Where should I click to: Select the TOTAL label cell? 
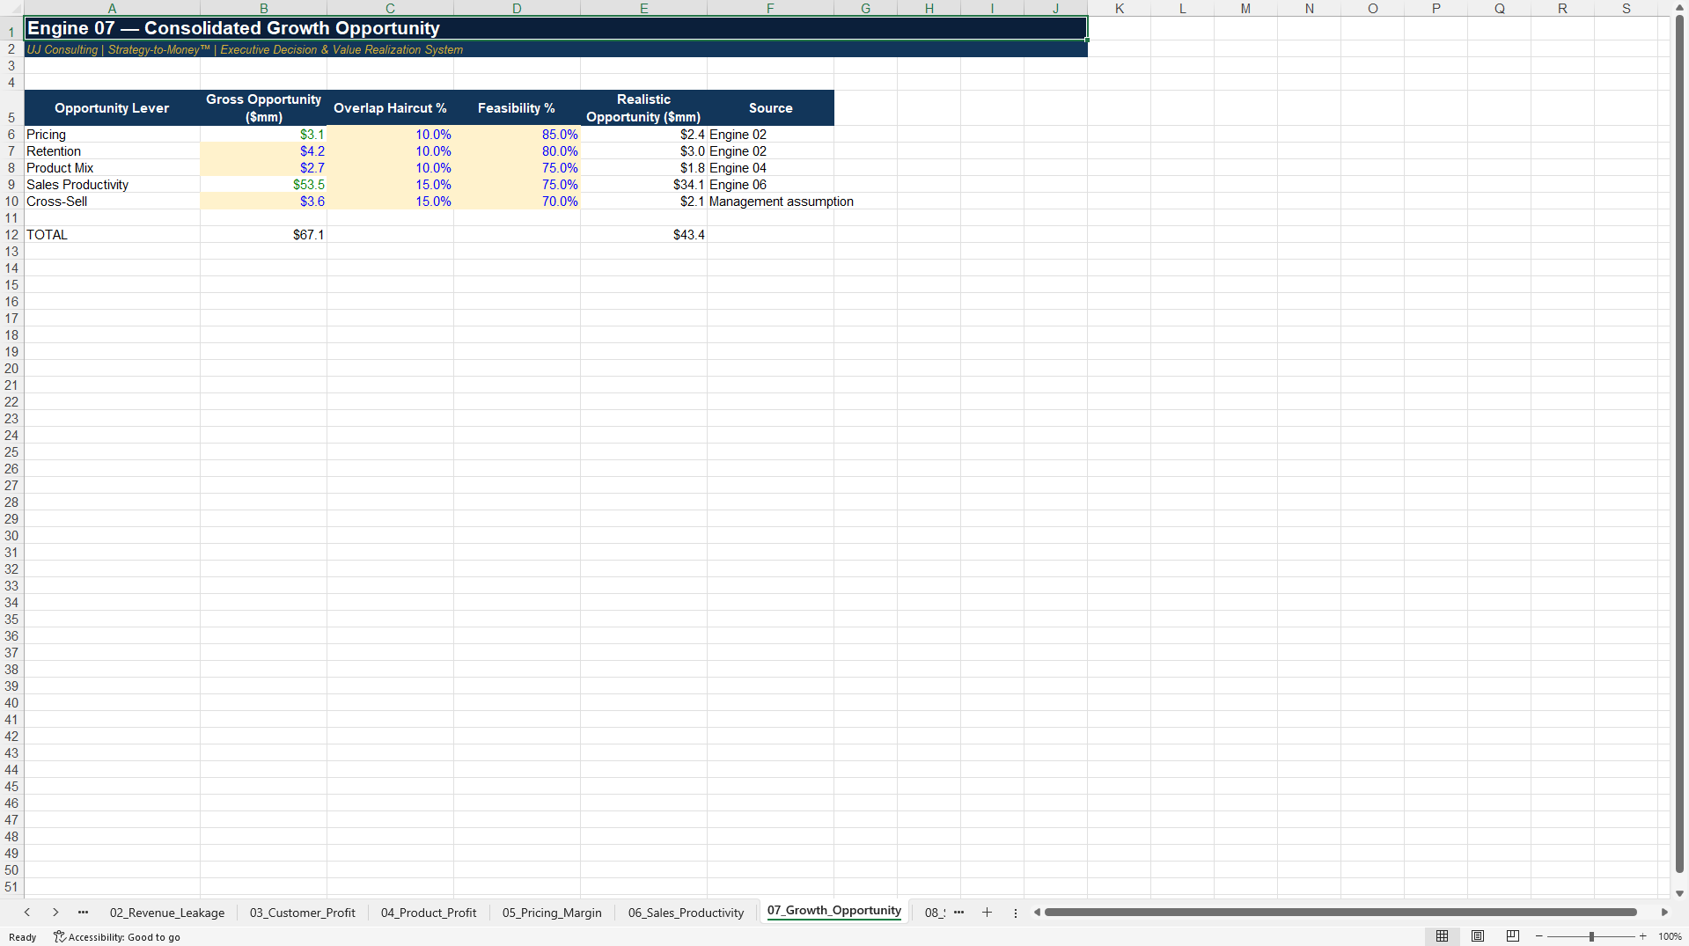pos(112,235)
